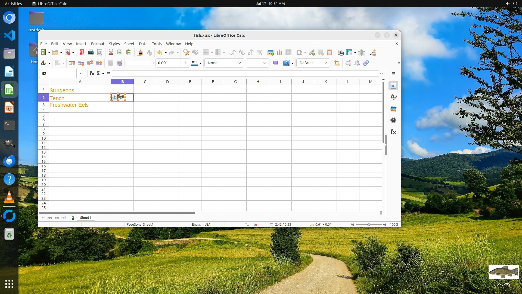Click the Crop image tool
This screenshot has width=522, height=294.
pos(337,63)
